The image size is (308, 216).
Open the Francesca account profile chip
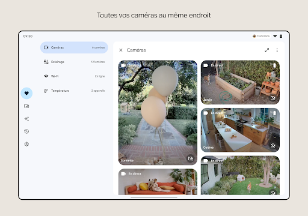tap(261, 36)
